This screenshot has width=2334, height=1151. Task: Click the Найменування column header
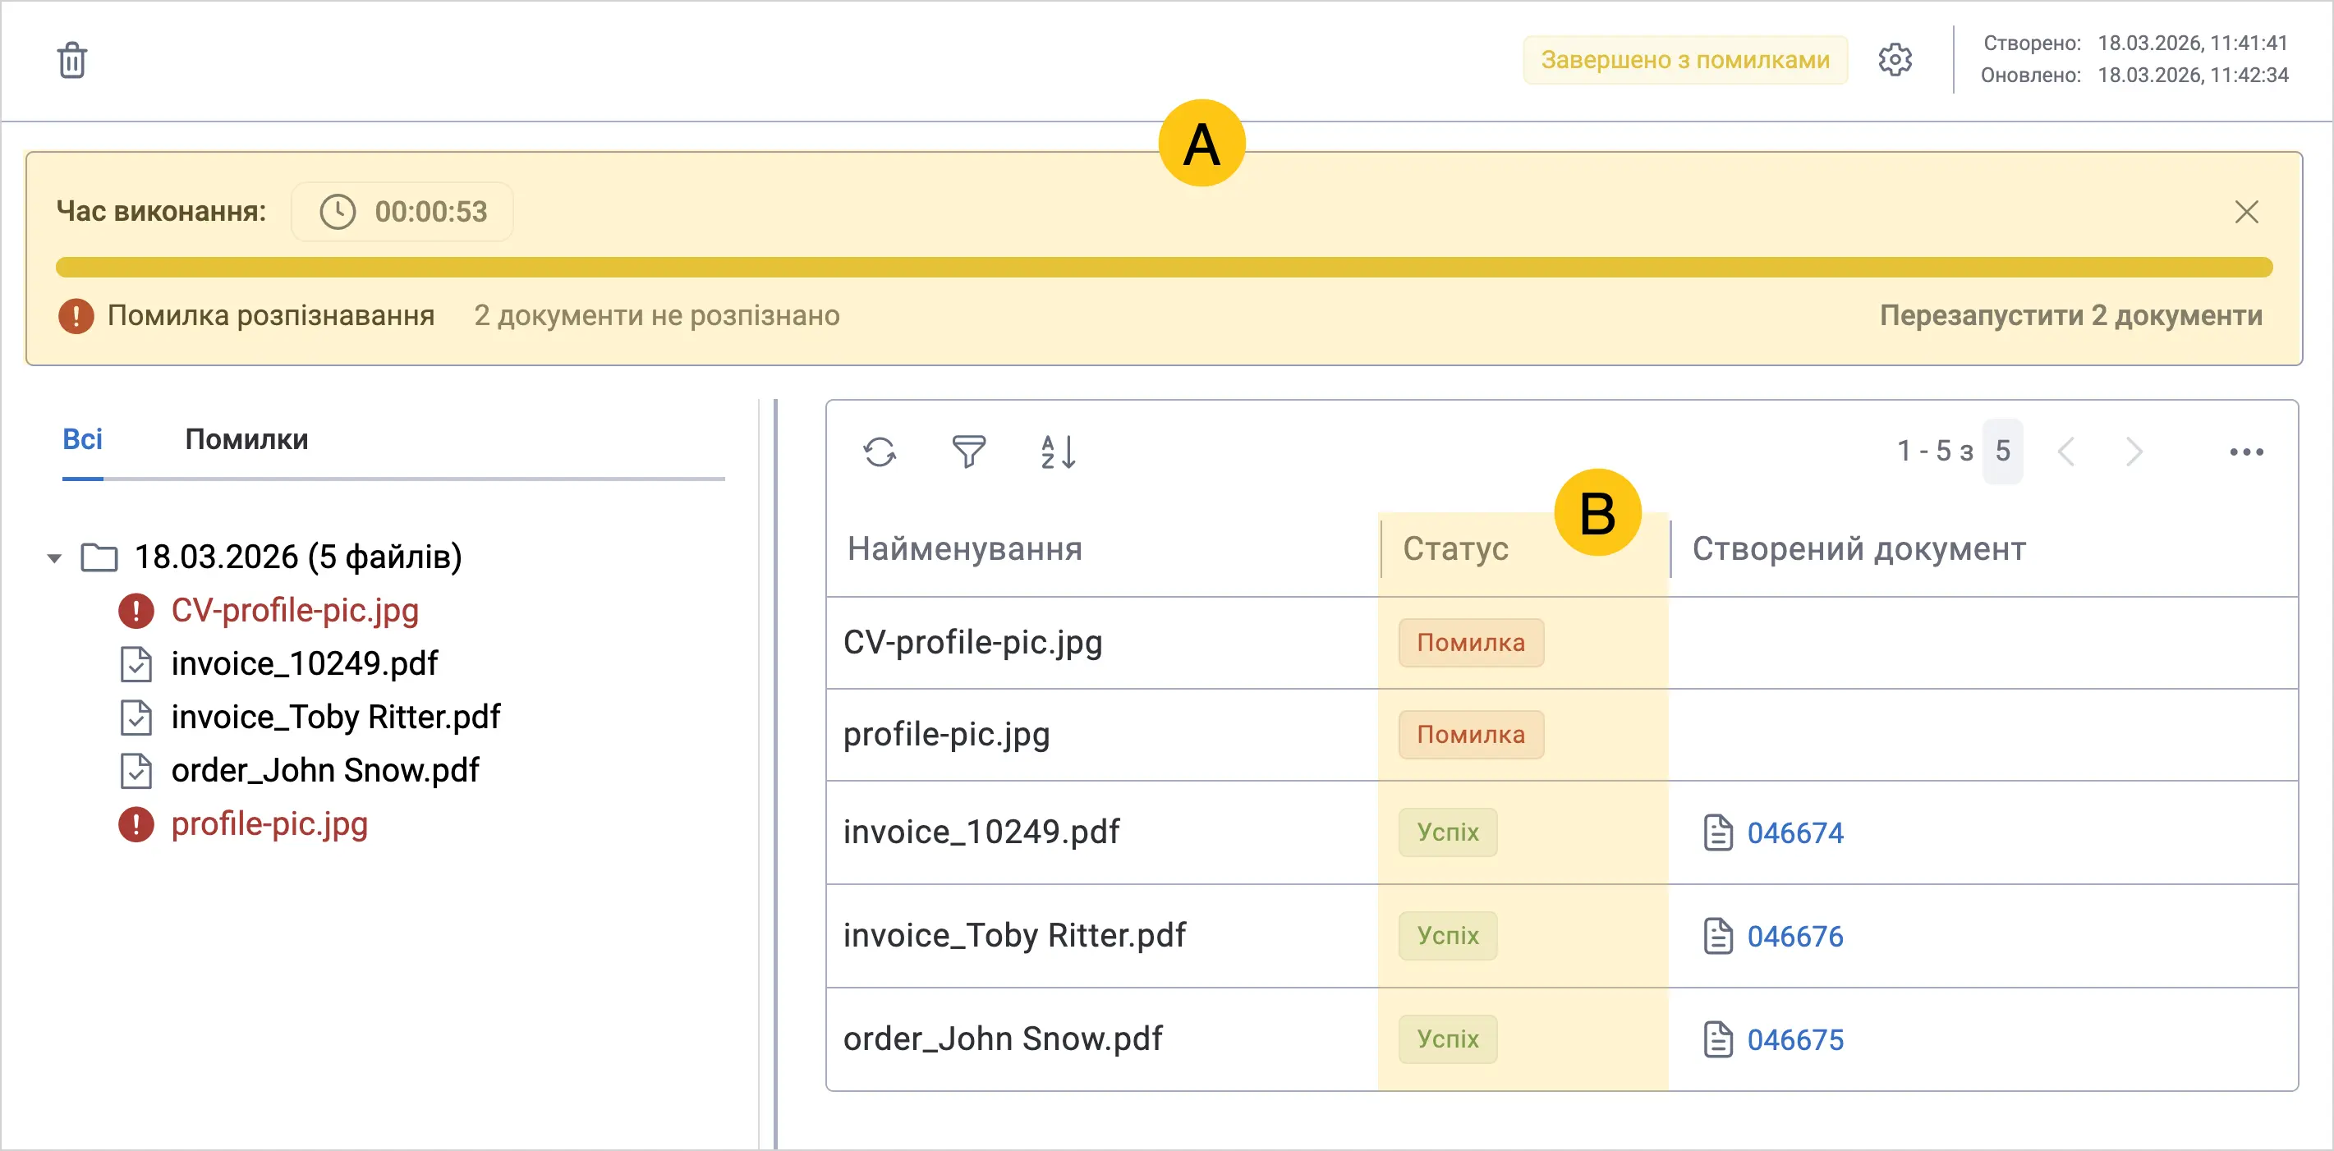coord(965,548)
